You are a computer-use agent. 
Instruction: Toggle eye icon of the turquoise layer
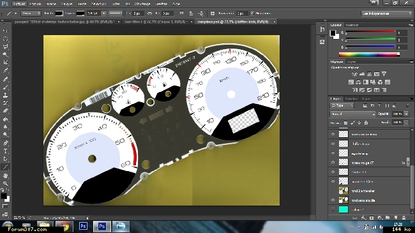tap(333, 209)
